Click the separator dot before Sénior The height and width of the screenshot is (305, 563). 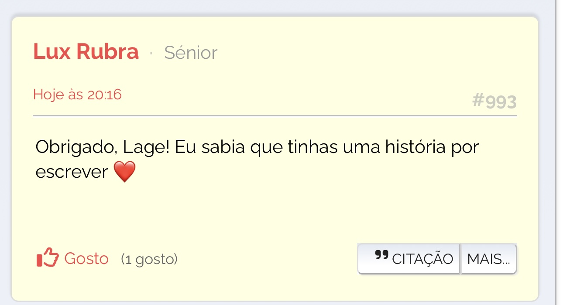(x=151, y=53)
